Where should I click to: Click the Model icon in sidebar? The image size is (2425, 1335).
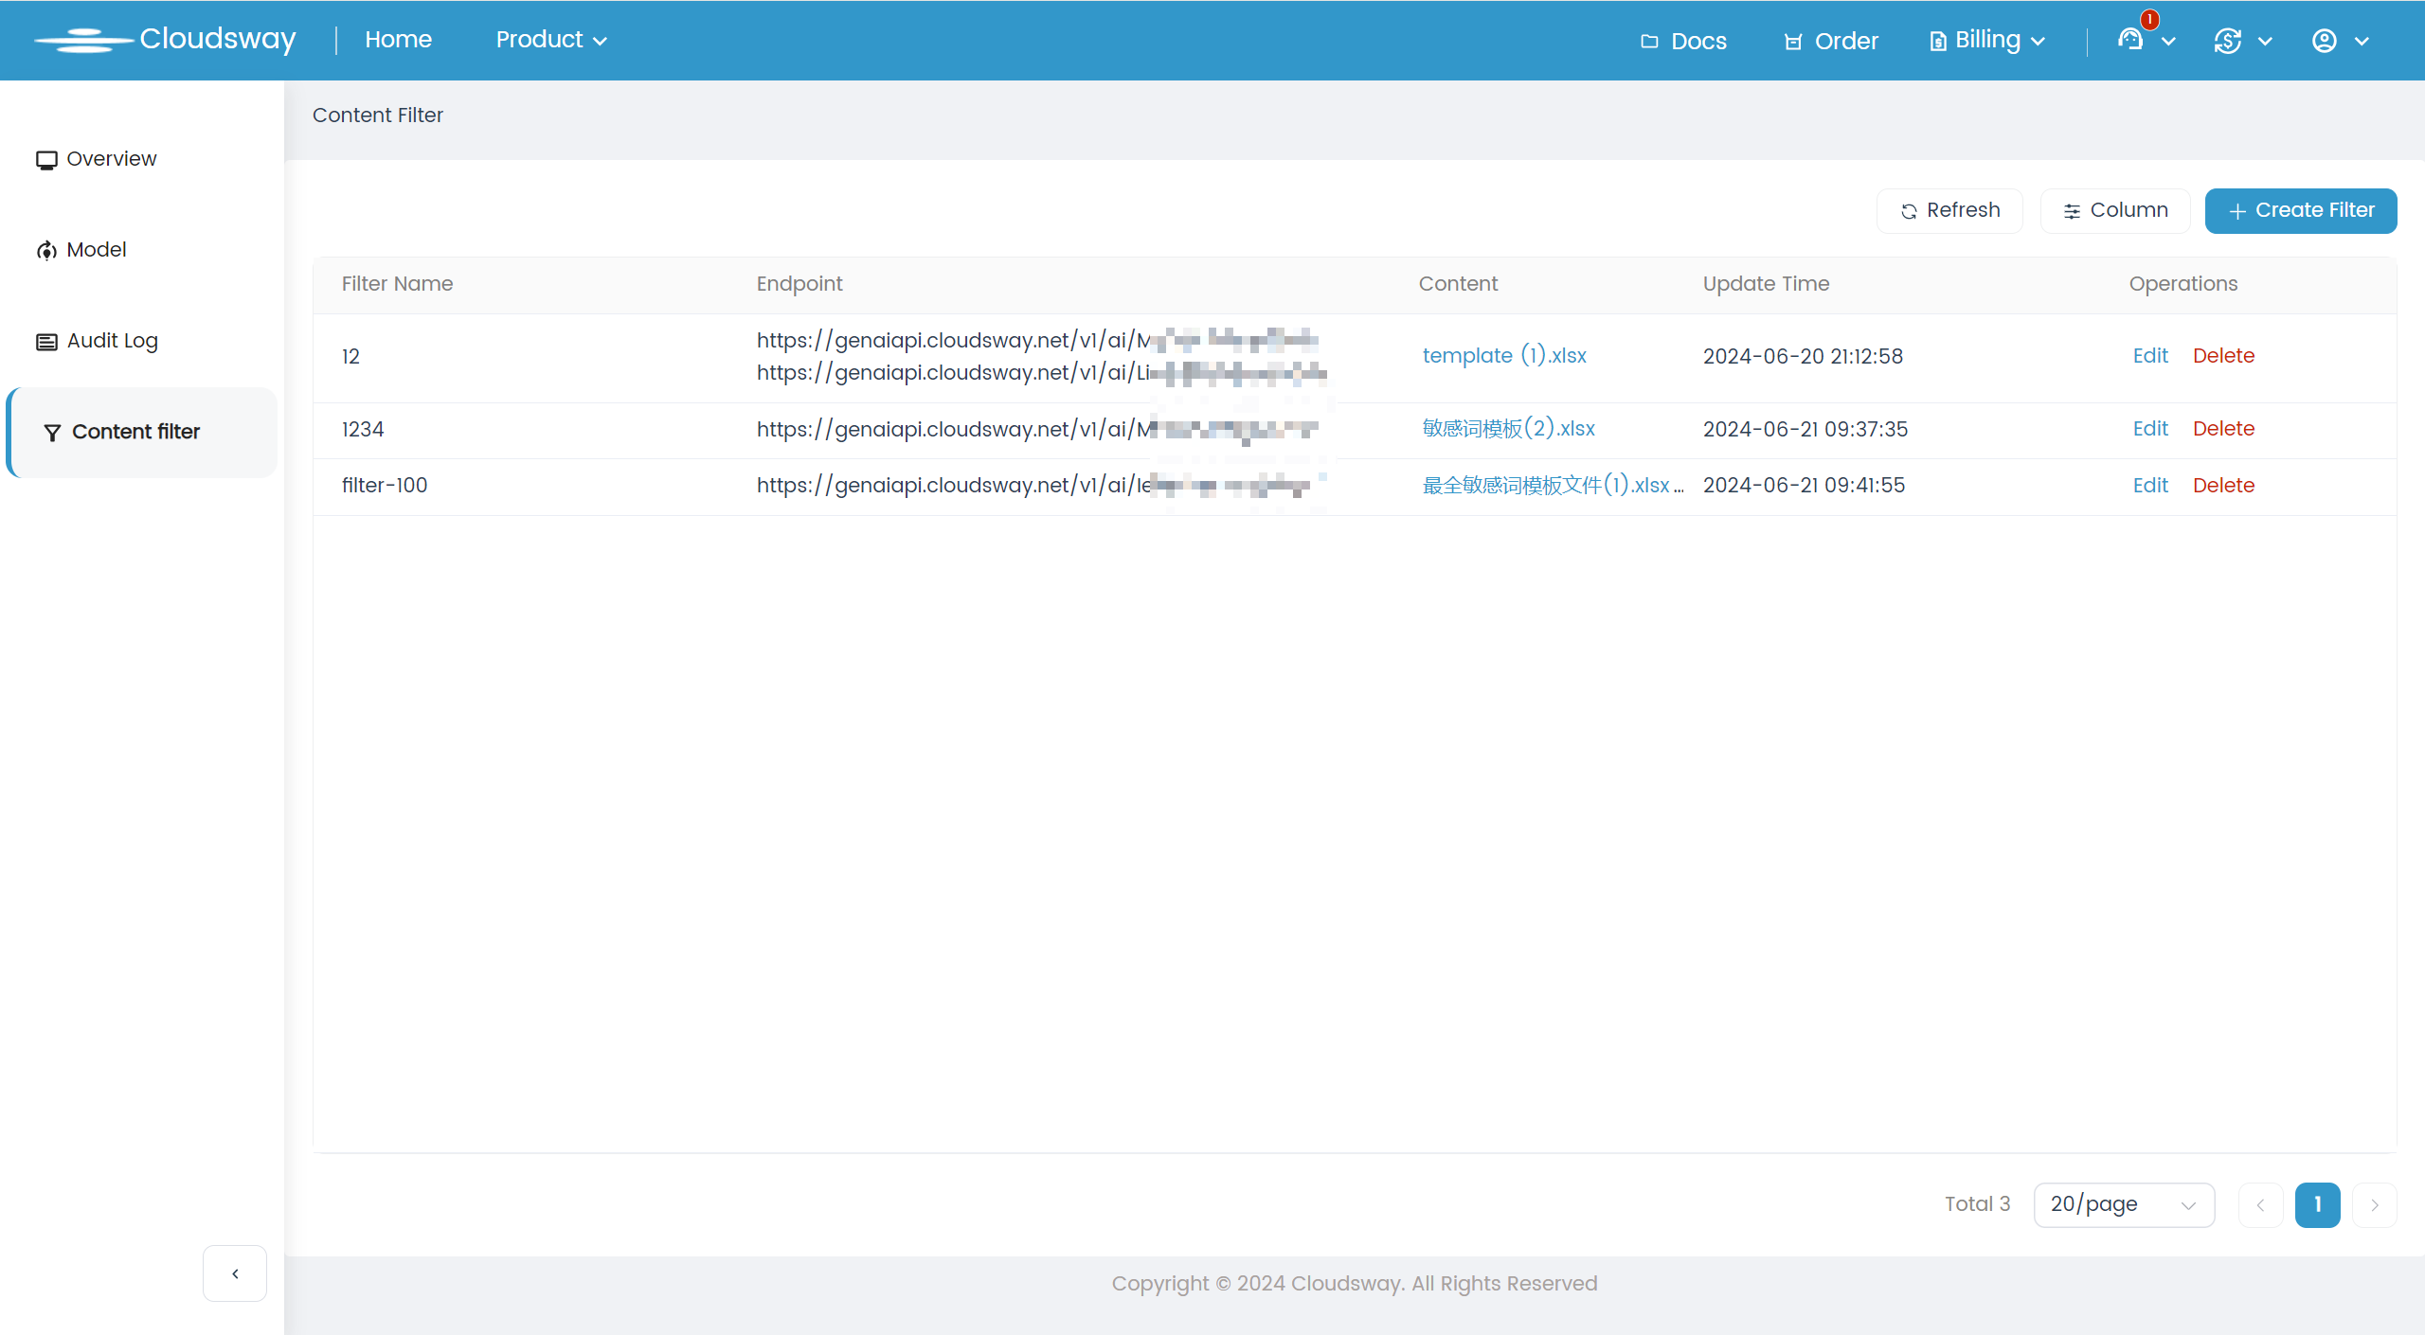[x=46, y=250]
